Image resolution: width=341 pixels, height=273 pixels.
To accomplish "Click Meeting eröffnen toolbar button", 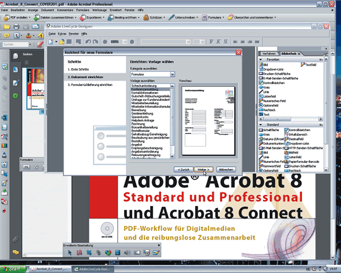I will click(124, 17).
